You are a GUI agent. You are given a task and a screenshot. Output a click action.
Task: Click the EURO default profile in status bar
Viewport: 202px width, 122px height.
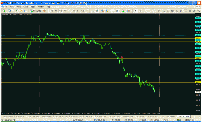(x=78, y=120)
